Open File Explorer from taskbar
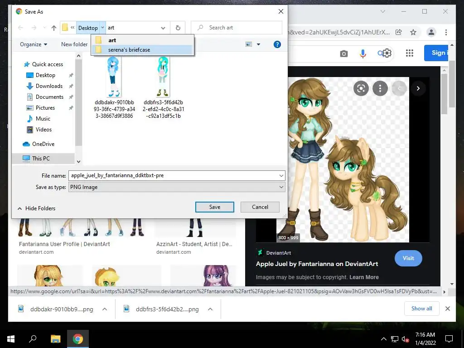Image resolution: width=464 pixels, height=348 pixels. point(55,339)
